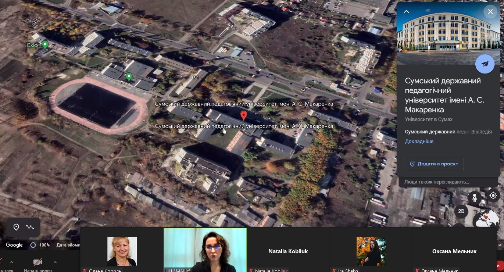
Task: Toggle video with Начать видео camera button
Action: click(x=37, y=262)
